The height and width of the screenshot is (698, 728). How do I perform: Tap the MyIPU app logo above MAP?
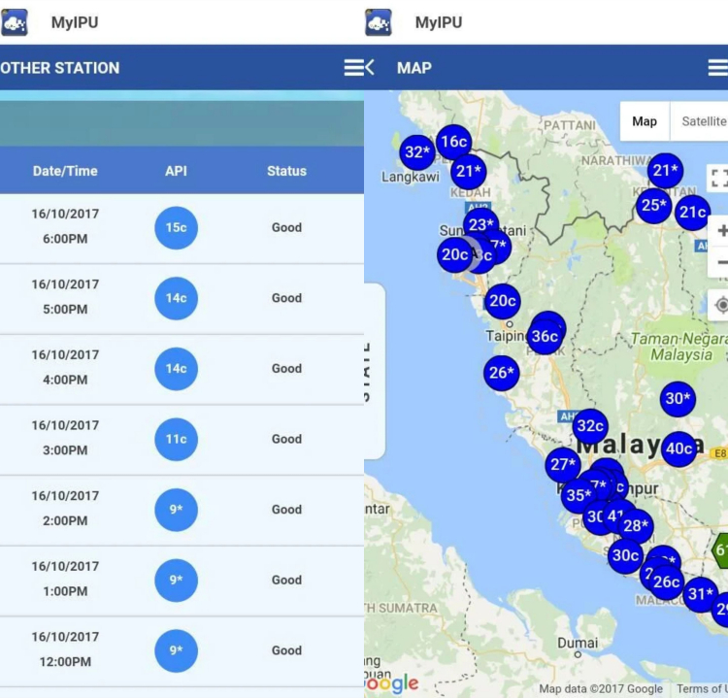(379, 22)
